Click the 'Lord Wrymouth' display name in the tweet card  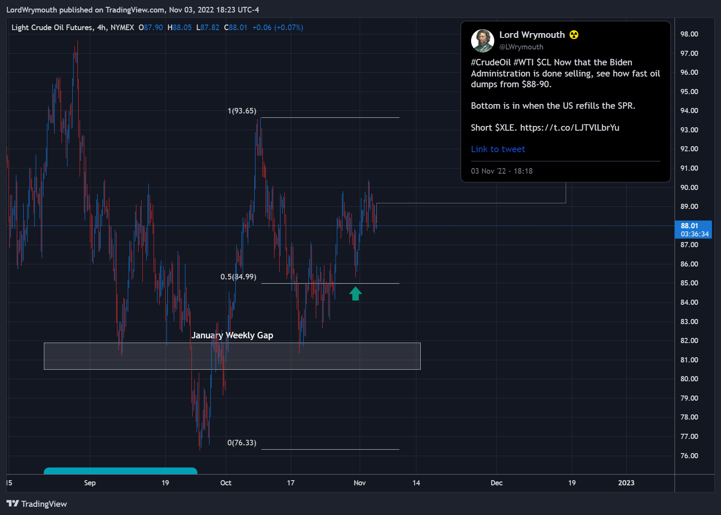[x=532, y=35]
